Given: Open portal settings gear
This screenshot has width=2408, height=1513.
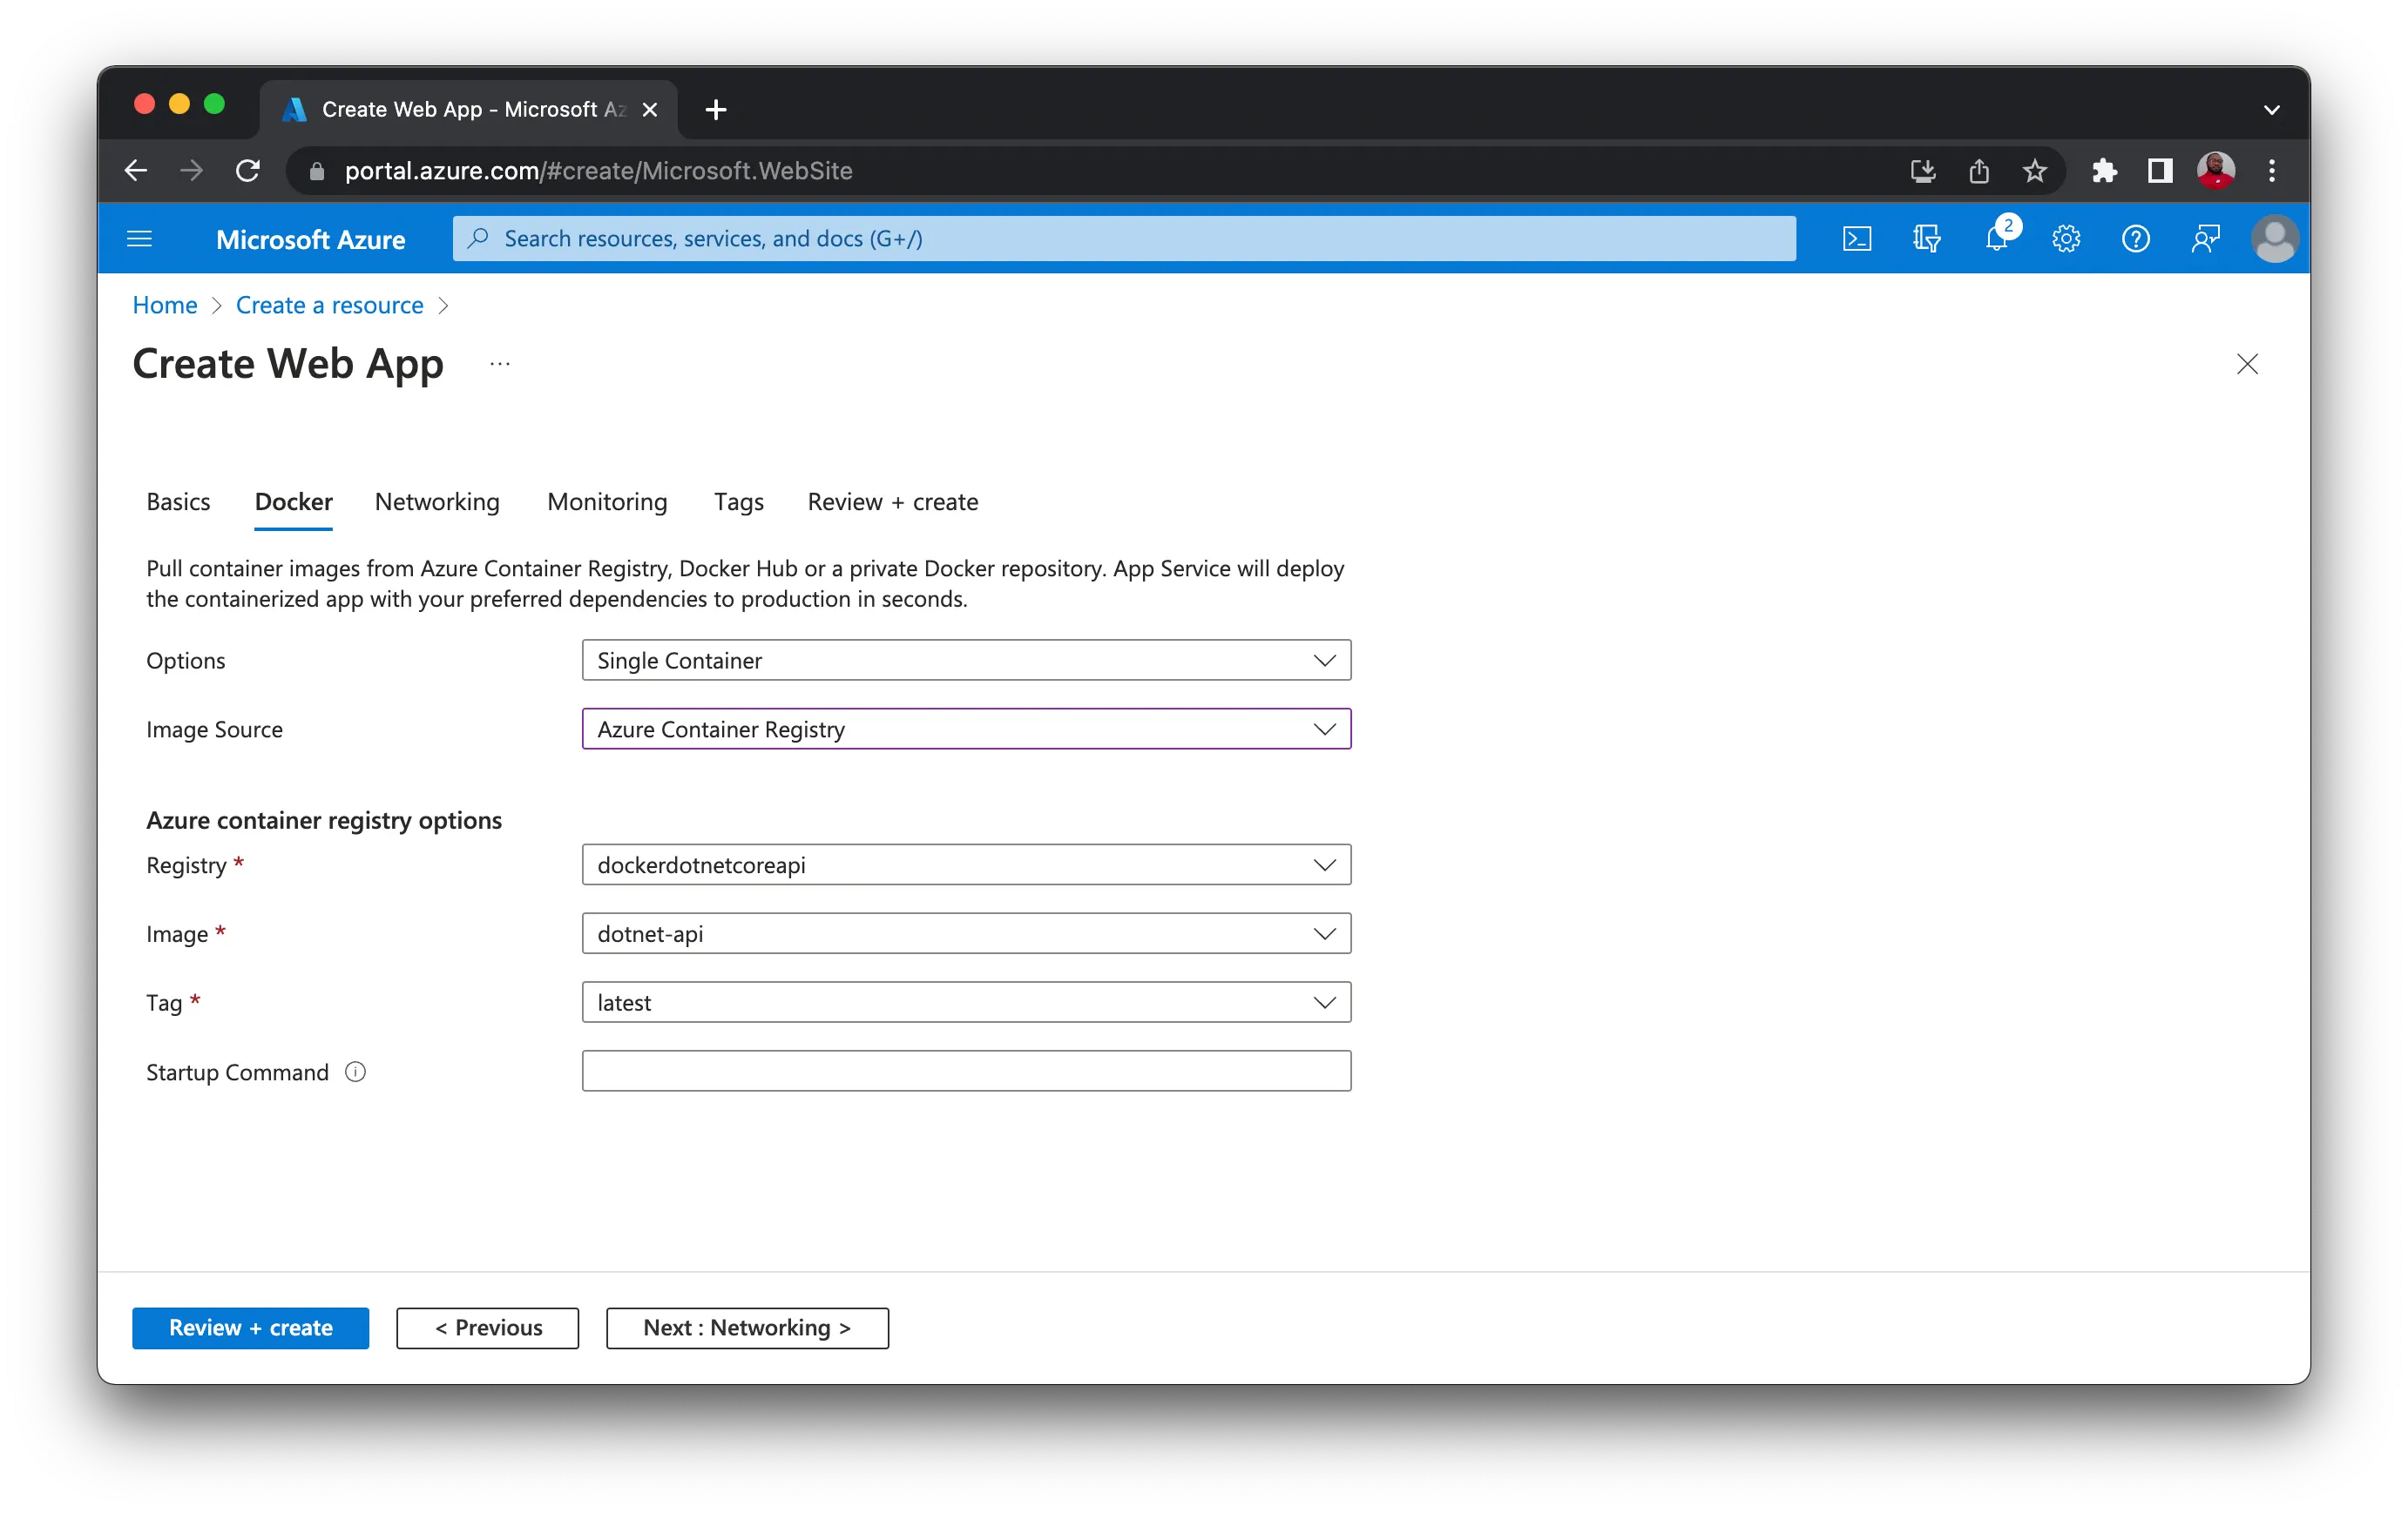Looking at the screenshot, I should 2066,238.
